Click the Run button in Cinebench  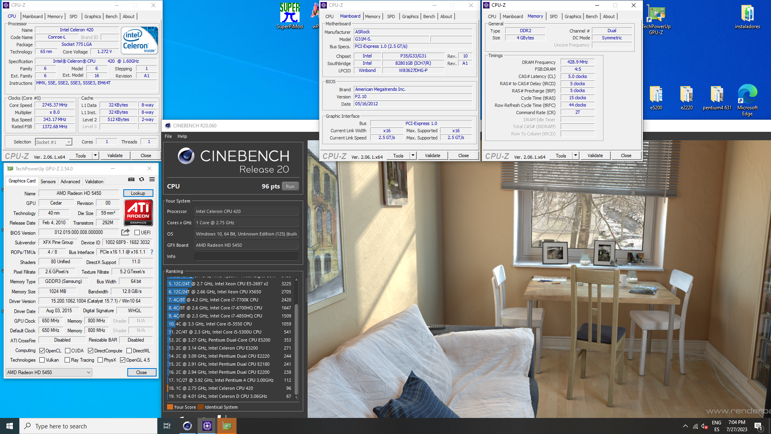[x=290, y=186]
